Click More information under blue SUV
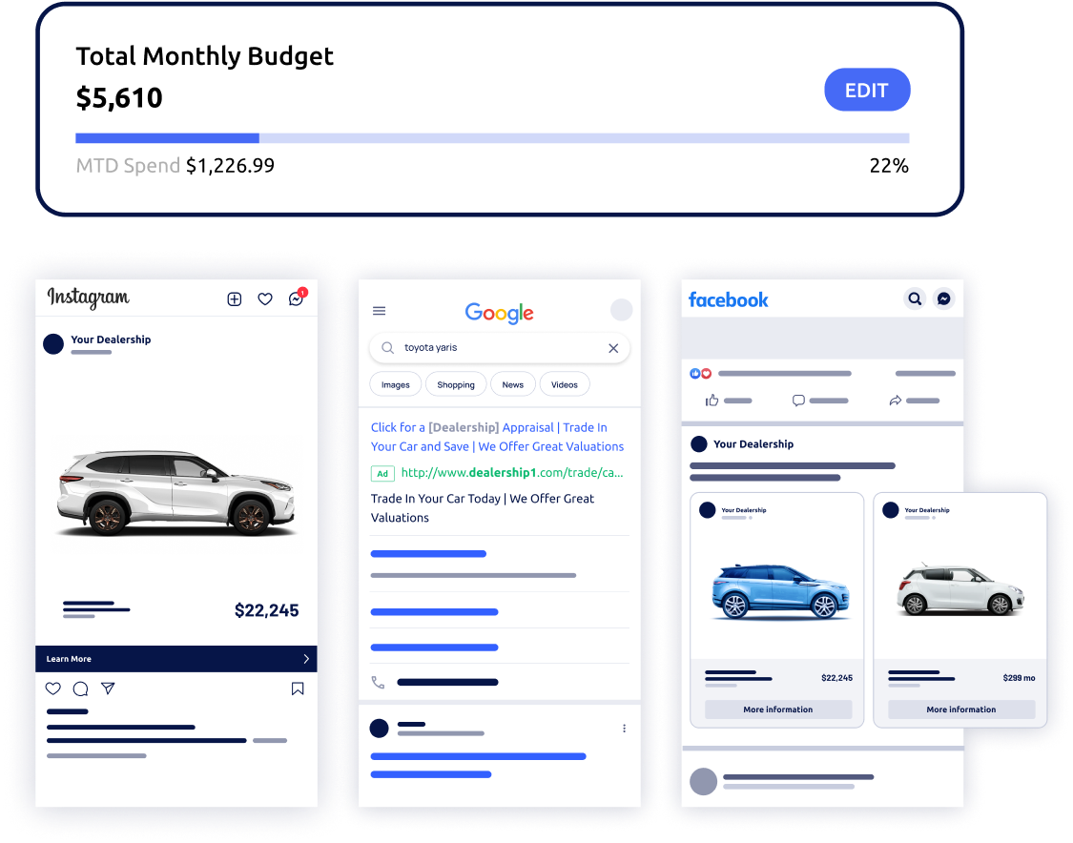Image resolution: width=1073 pixels, height=843 pixels. (x=778, y=709)
